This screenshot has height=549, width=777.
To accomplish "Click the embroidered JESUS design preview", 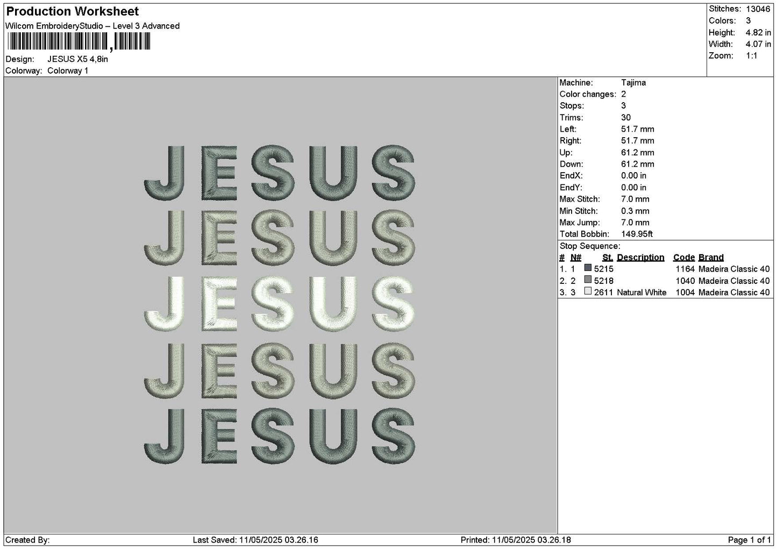I will [280, 304].
